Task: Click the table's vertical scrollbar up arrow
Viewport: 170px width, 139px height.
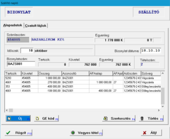Action: (x=163, y=73)
